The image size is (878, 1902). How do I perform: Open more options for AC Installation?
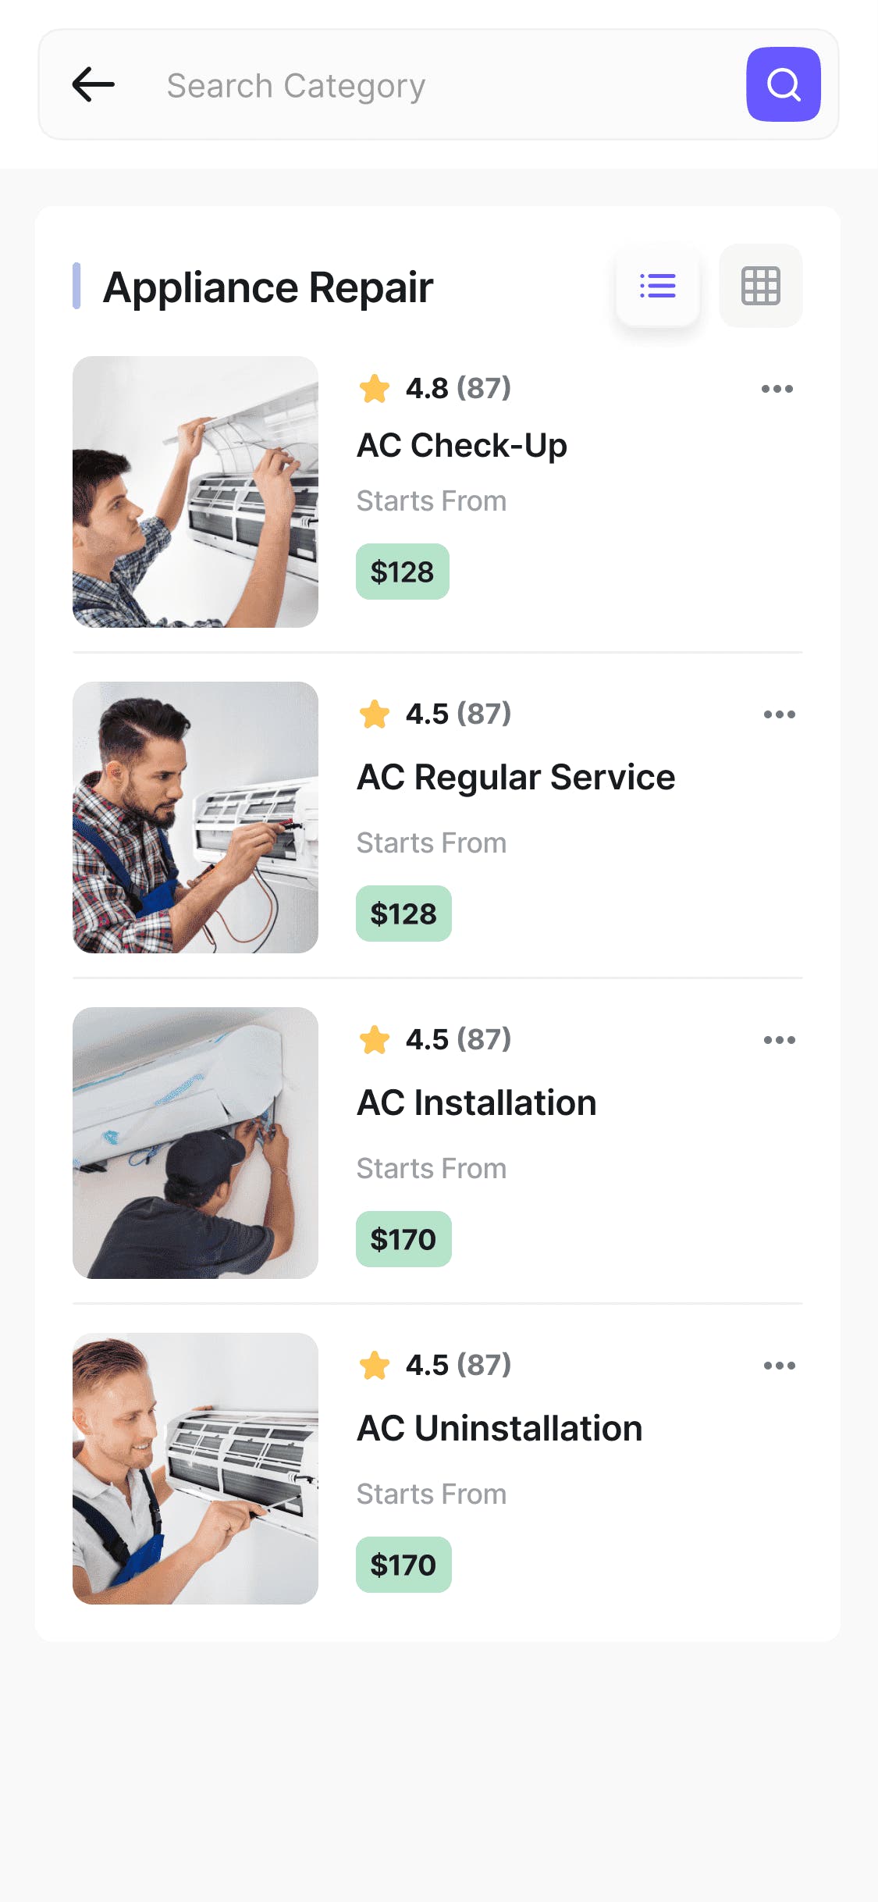tap(779, 1040)
